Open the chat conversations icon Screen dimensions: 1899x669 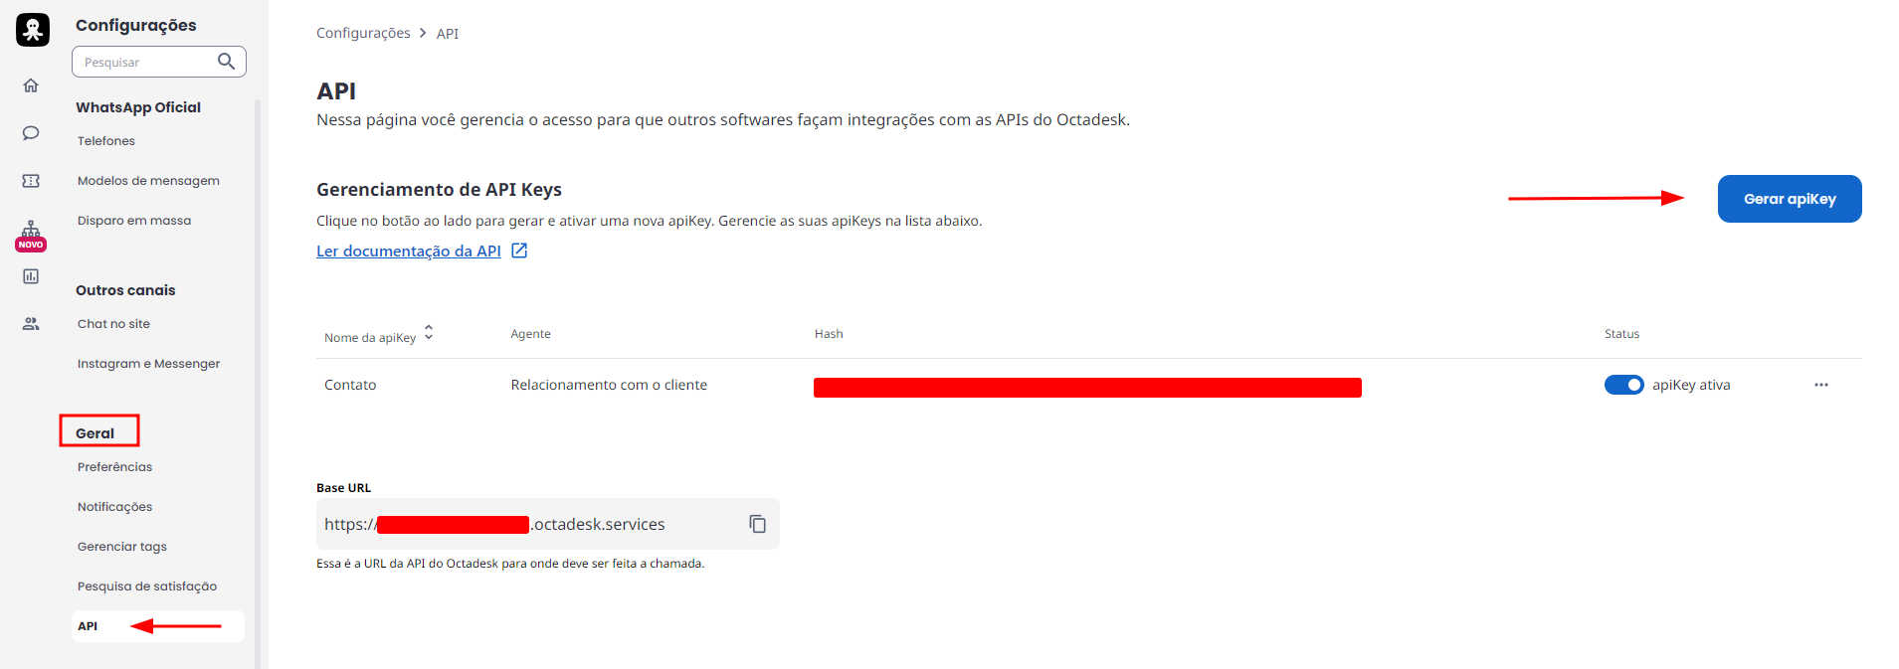coord(31,133)
